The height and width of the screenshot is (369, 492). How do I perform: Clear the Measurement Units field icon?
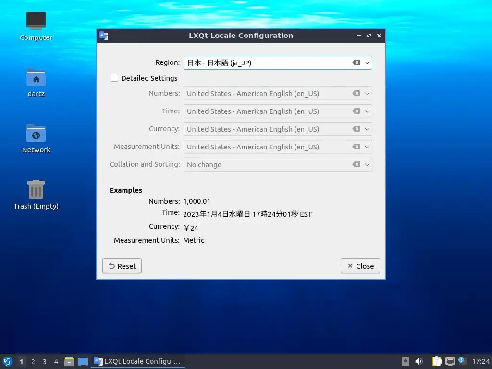[x=356, y=147]
